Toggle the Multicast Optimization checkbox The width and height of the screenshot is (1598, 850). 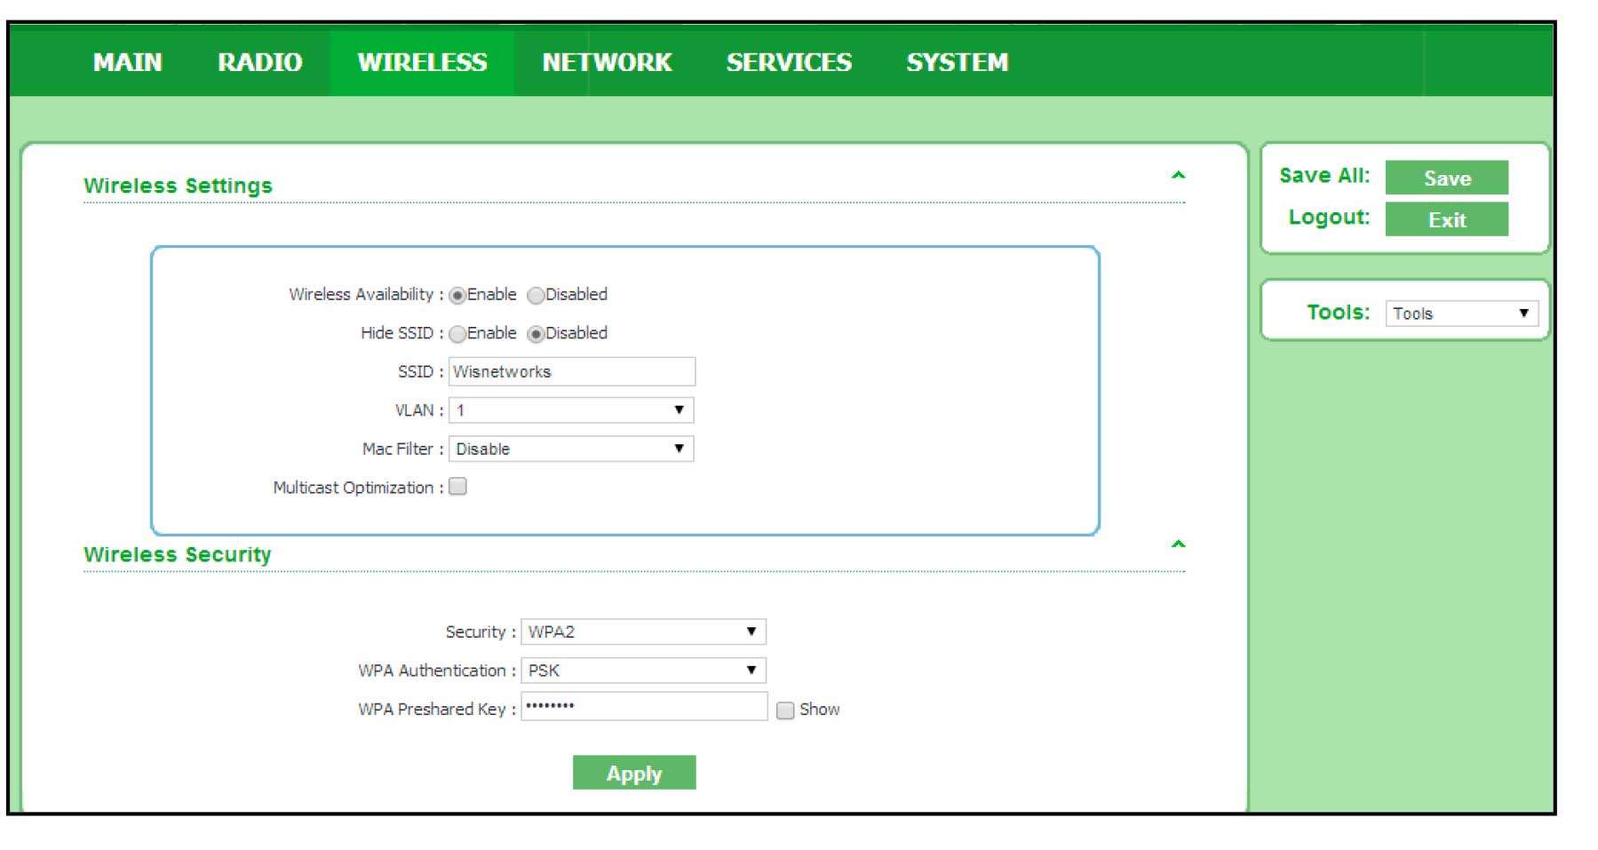[x=458, y=487]
